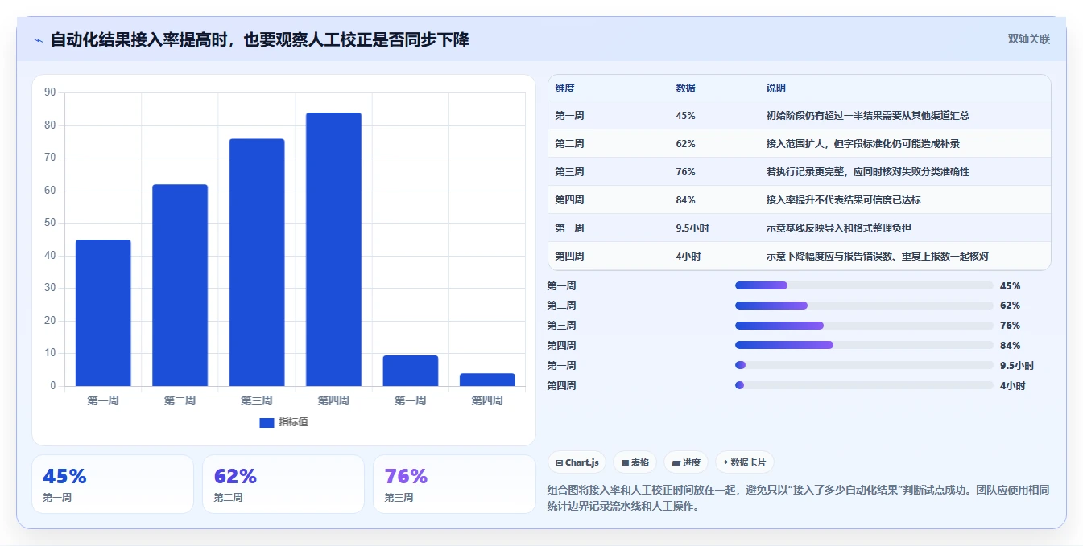Click the x-axis label 第三周 under the chart
This screenshot has height=546, width=1083.
click(257, 400)
